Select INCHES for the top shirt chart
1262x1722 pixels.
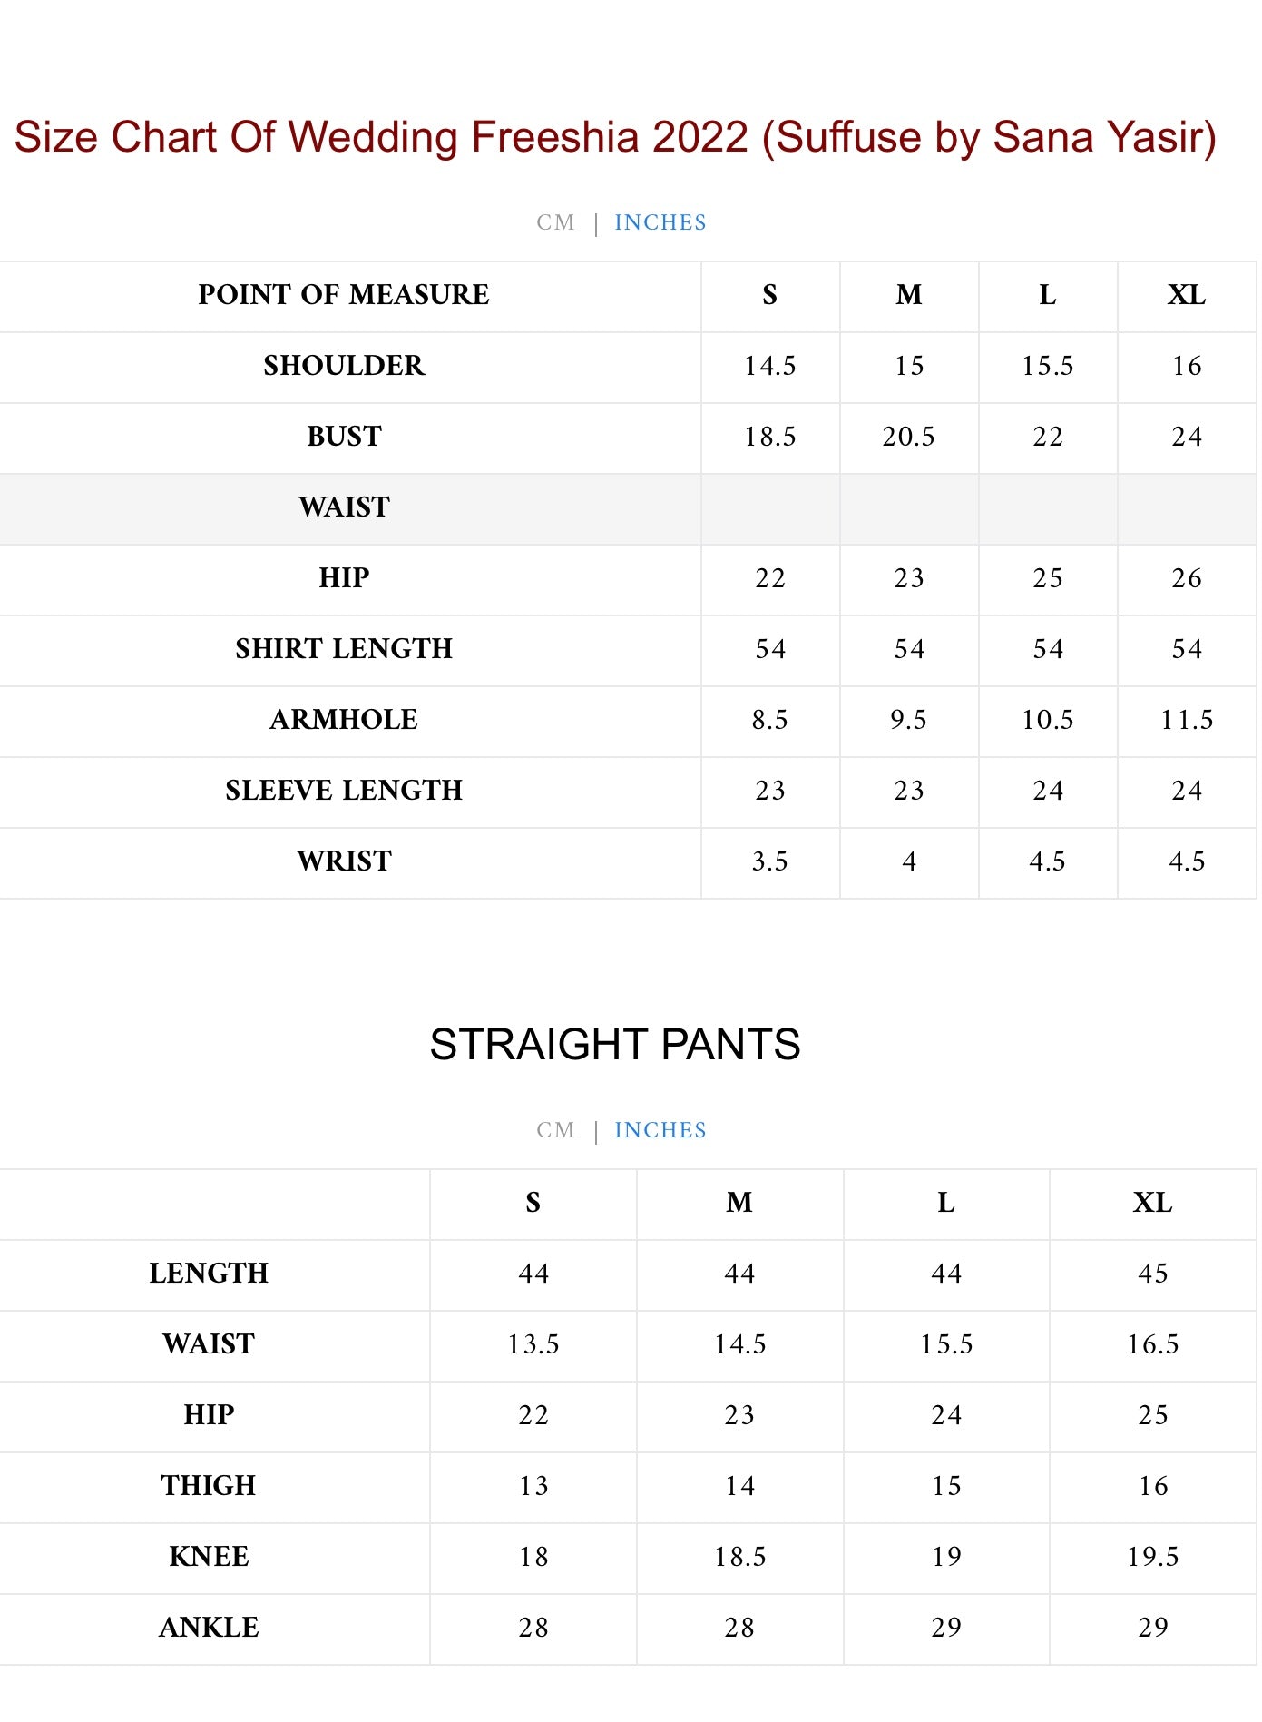click(660, 222)
